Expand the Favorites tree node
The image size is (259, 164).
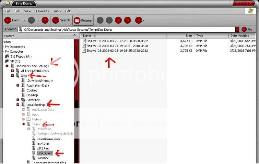(x=18, y=100)
